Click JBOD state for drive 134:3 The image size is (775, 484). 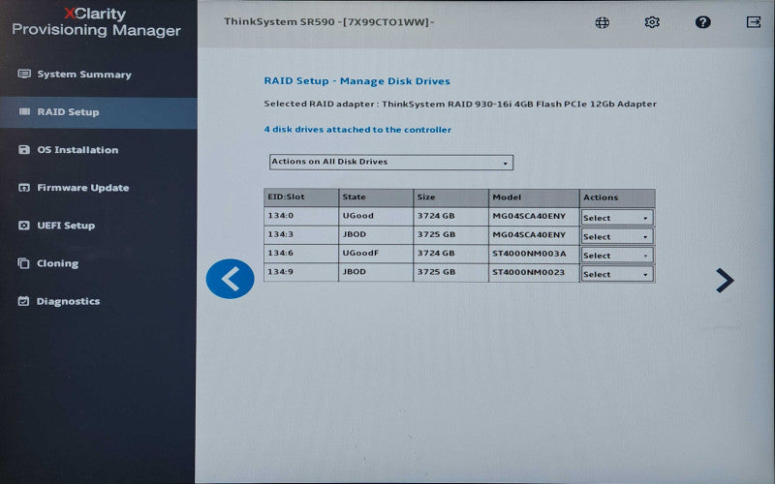click(376, 234)
